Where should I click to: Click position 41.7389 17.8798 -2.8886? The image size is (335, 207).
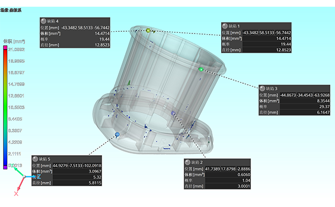click(x=228, y=169)
